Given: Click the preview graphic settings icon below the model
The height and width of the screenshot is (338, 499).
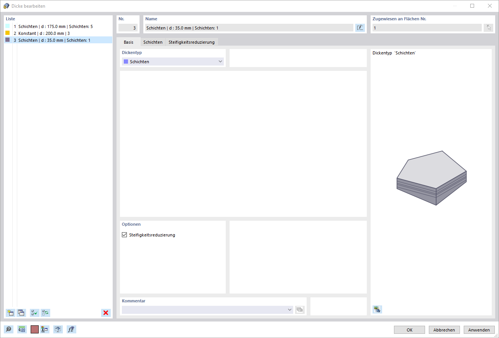Looking at the screenshot, I should (377, 309).
